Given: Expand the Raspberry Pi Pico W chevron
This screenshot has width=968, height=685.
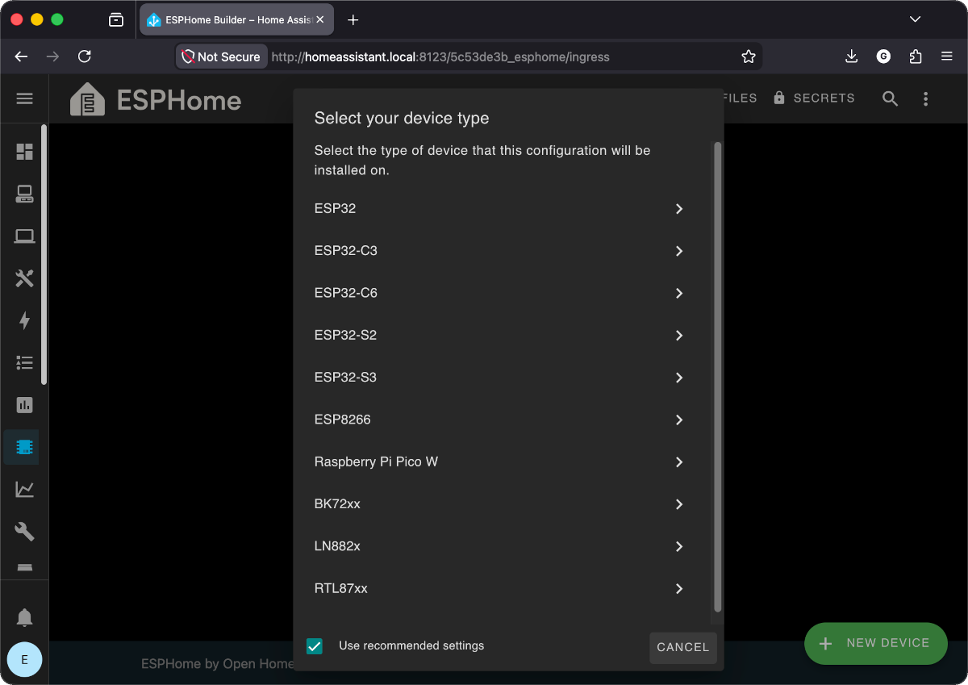Looking at the screenshot, I should (x=679, y=462).
